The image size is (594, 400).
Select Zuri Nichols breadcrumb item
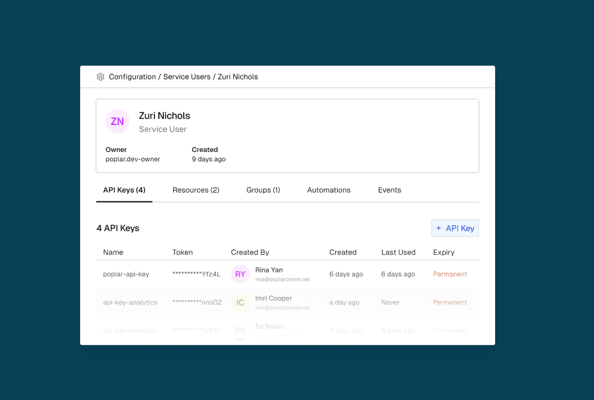(x=238, y=77)
